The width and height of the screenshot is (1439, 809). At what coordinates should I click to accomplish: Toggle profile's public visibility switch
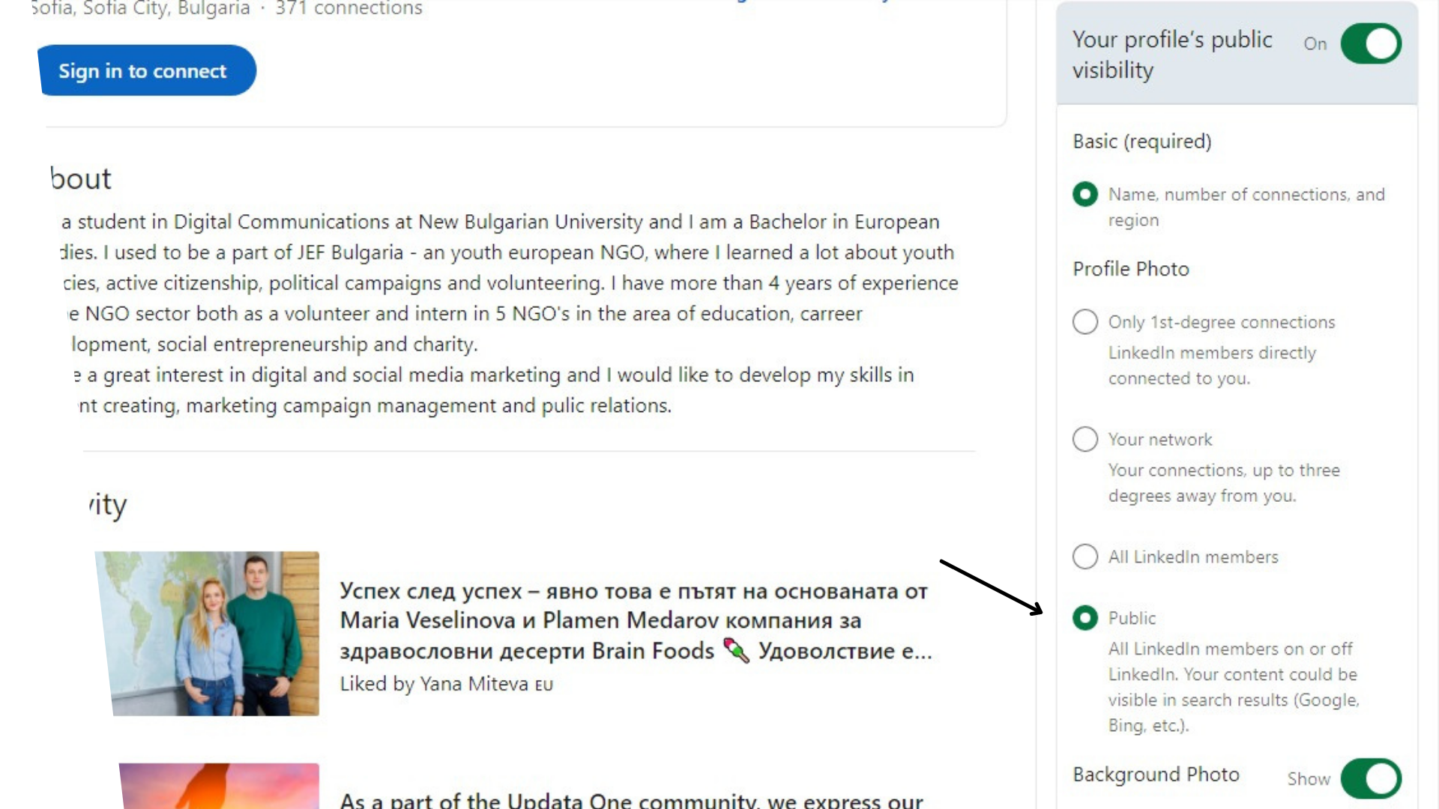1371,43
